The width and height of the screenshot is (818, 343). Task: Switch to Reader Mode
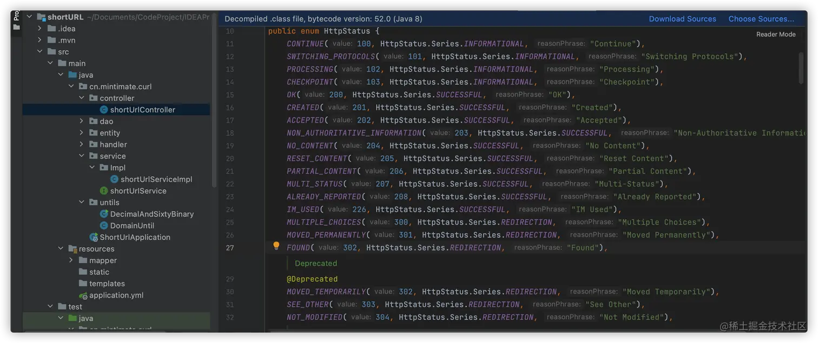(x=775, y=33)
